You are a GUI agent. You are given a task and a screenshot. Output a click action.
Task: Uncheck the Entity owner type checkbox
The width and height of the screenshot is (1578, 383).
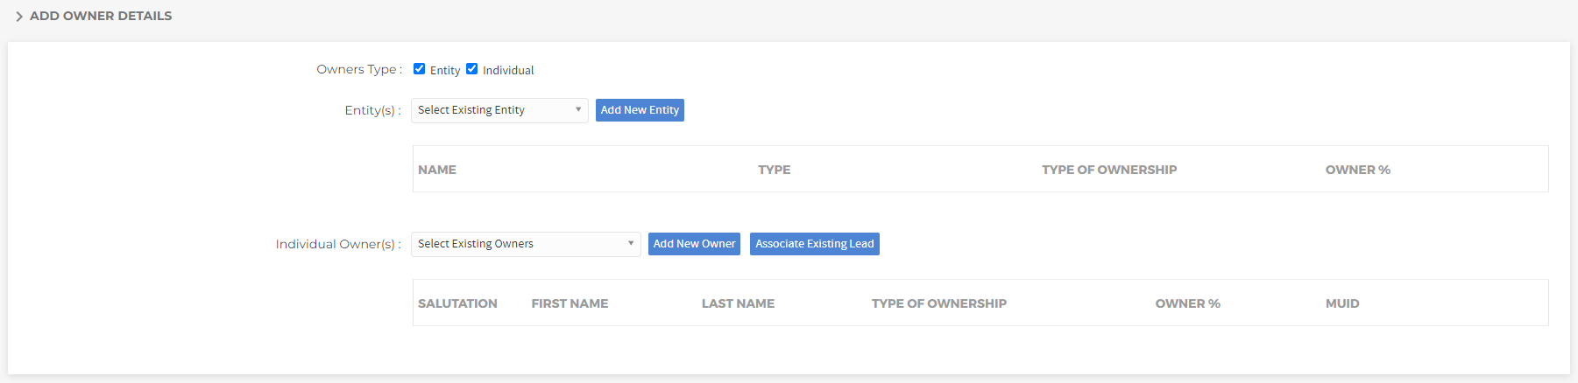tap(420, 69)
